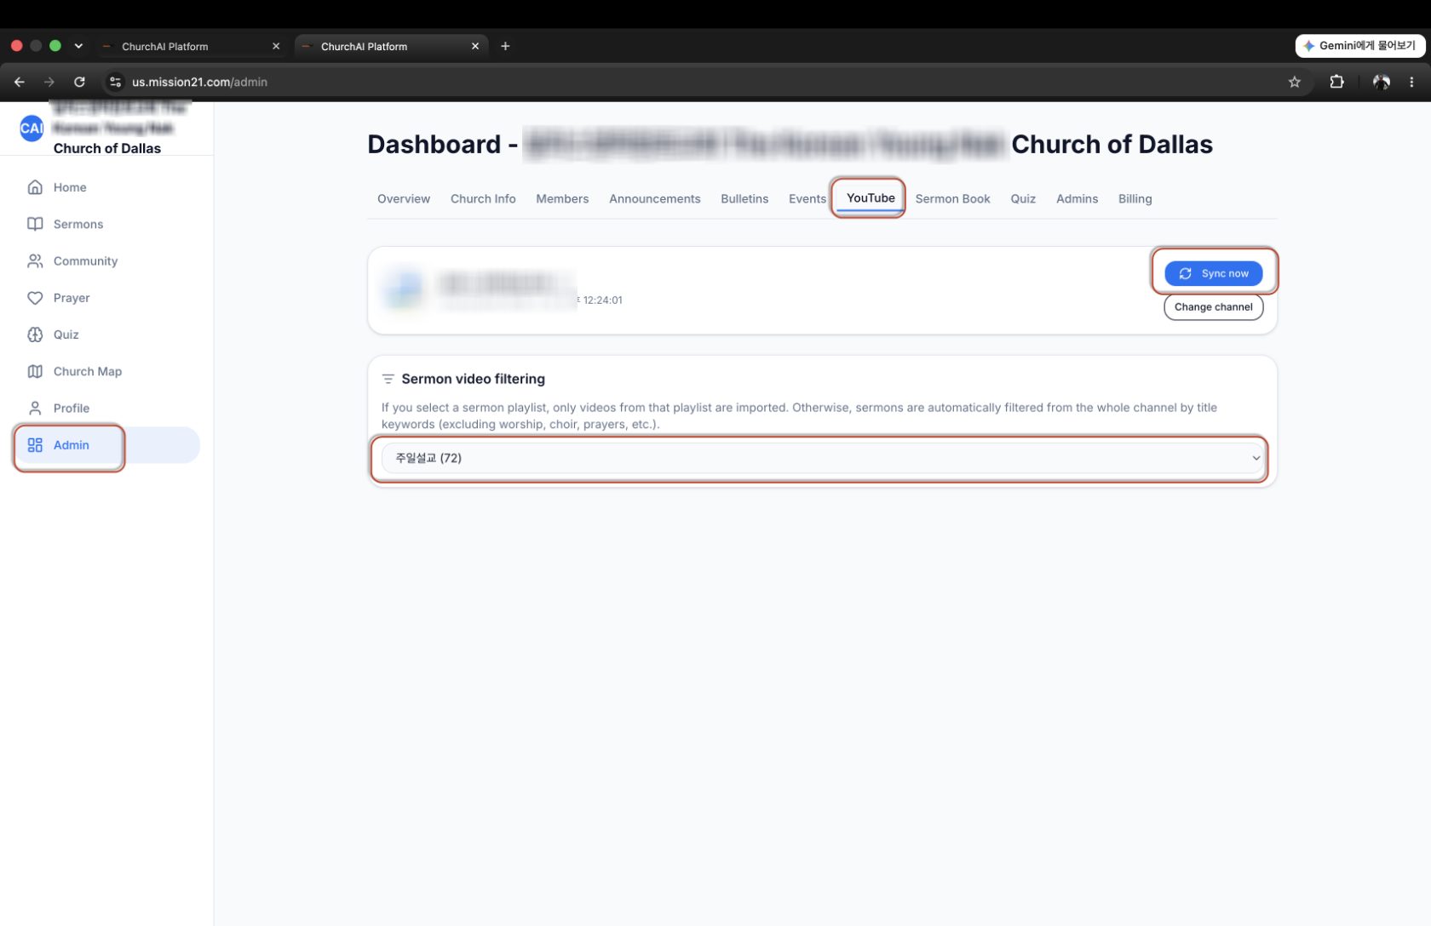The image size is (1431, 926).
Task: Select the Admin dashboard grid icon
Action: click(35, 445)
